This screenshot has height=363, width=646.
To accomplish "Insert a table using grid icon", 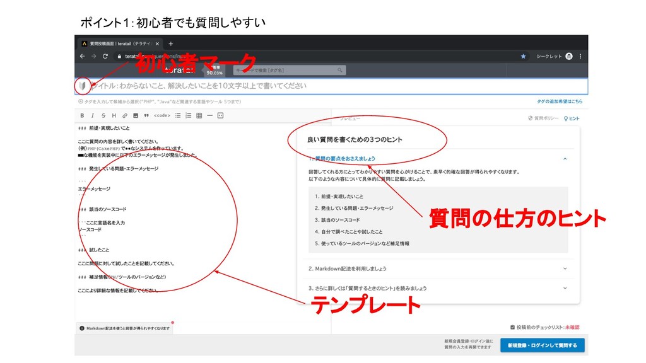I will click(x=199, y=116).
